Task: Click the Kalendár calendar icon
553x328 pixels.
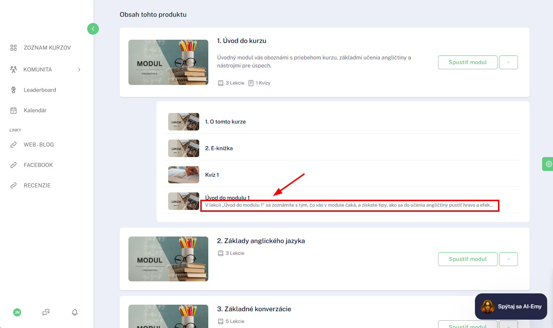Action: (x=13, y=110)
